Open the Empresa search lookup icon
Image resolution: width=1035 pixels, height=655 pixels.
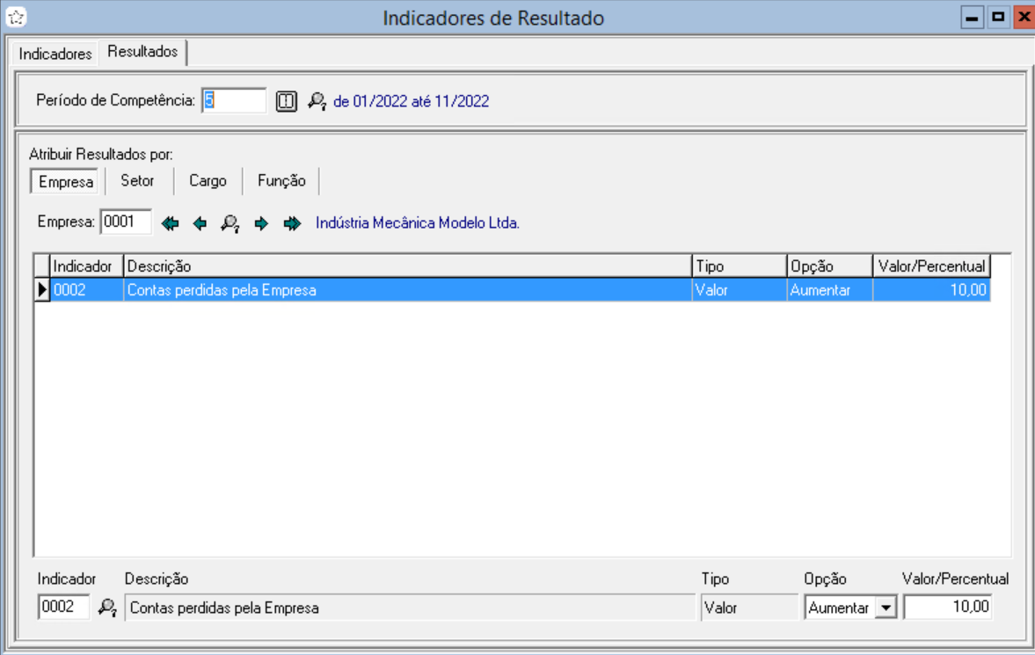(x=230, y=224)
